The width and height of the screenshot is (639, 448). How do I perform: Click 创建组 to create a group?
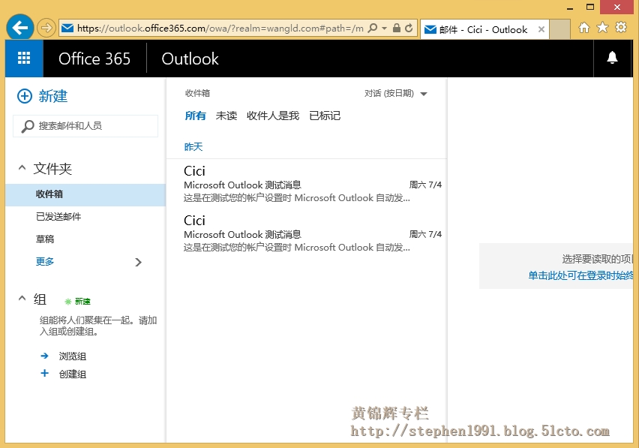coord(73,374)
